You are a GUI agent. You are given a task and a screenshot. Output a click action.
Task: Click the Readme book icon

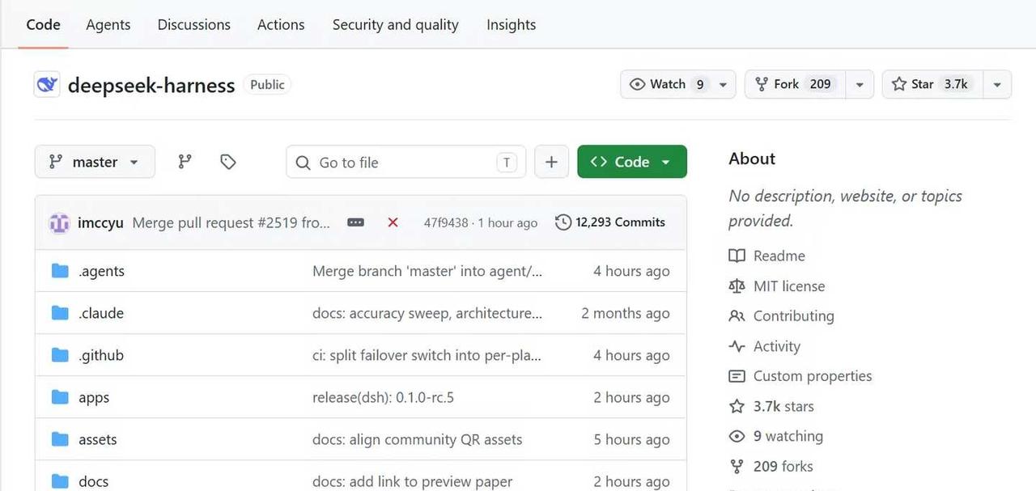pyautogui.click(x=737, y=256)
